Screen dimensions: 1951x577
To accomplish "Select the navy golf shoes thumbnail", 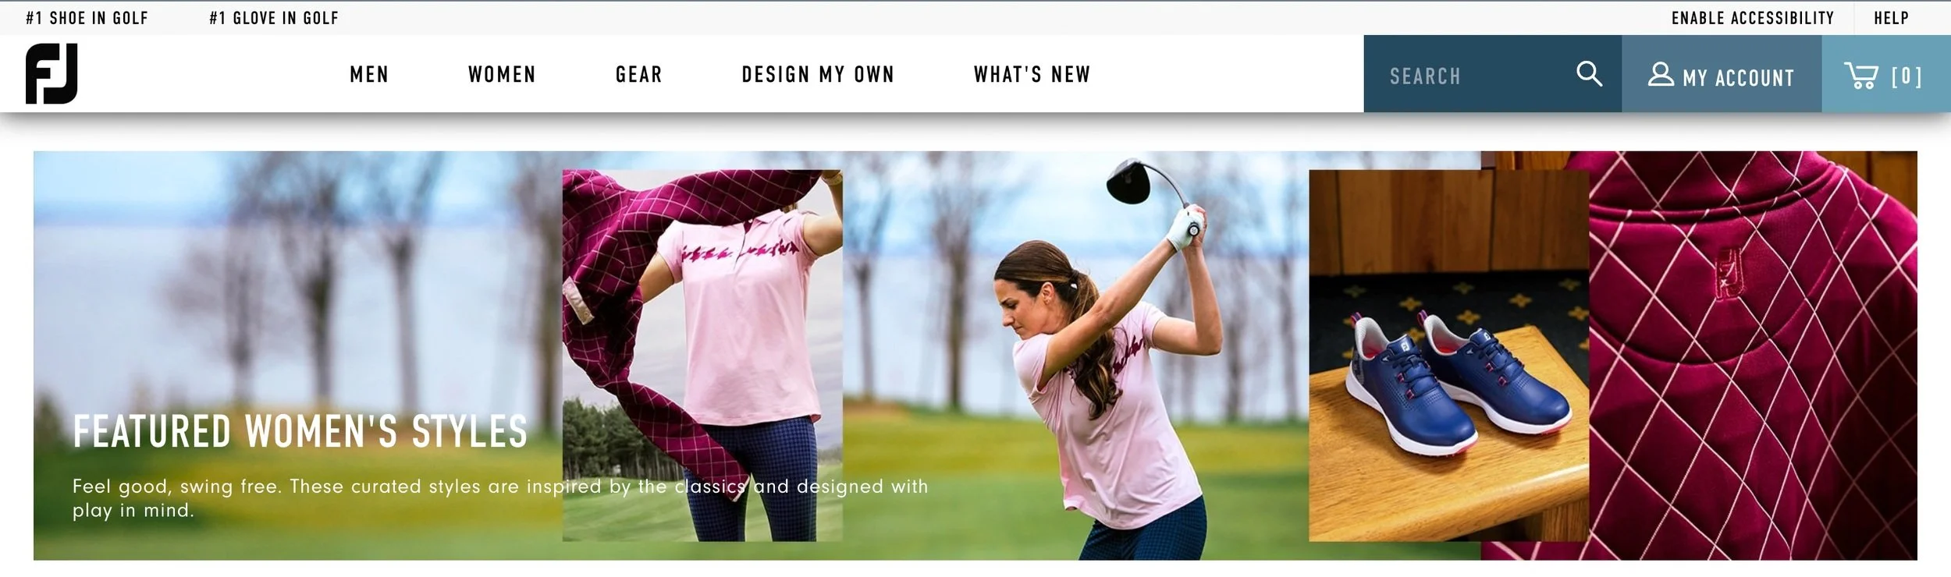I will tap(1449, 356).
